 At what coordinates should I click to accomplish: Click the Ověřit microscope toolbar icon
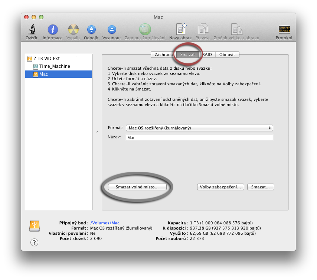coord(32,30)
